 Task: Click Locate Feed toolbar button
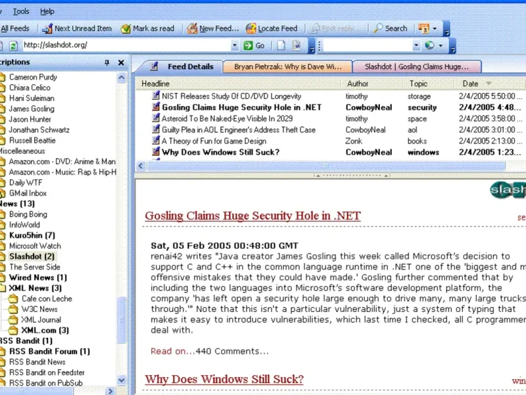point(272,28)
